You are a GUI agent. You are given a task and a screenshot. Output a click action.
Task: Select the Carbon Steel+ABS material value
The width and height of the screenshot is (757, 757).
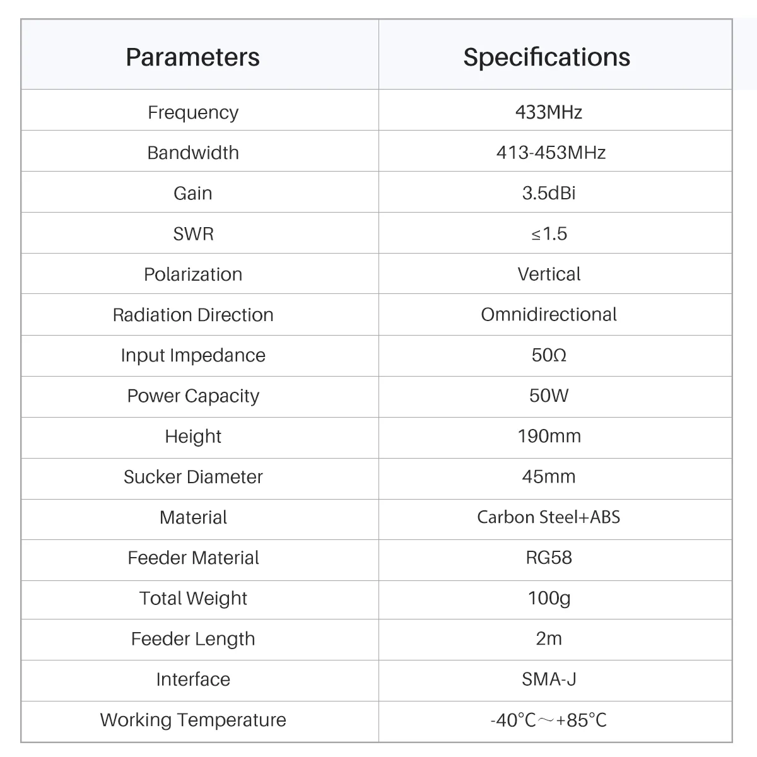pyautogui.click(x=549, y=517)
